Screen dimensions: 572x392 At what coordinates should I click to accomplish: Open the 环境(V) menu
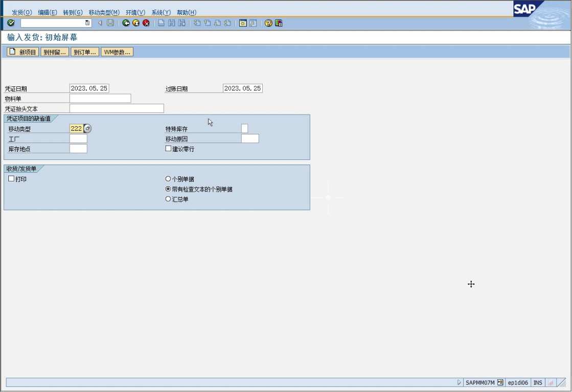point(135,12)
